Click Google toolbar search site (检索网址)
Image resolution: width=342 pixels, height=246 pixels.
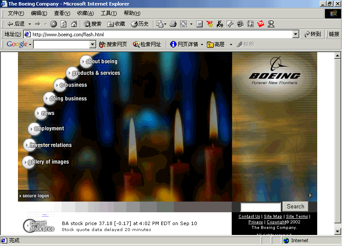pyautogui.click(x=147, y=44)
